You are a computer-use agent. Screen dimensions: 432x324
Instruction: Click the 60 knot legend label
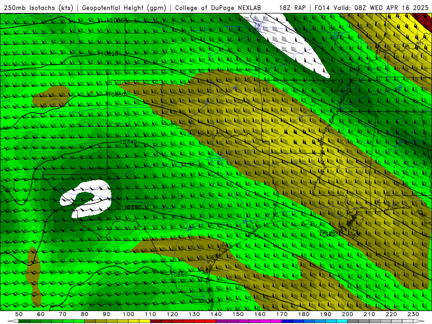pos(40,314)
